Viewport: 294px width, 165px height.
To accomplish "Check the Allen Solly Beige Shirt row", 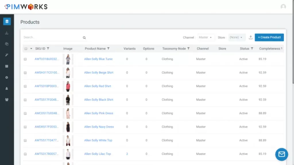I will (25, 73).
